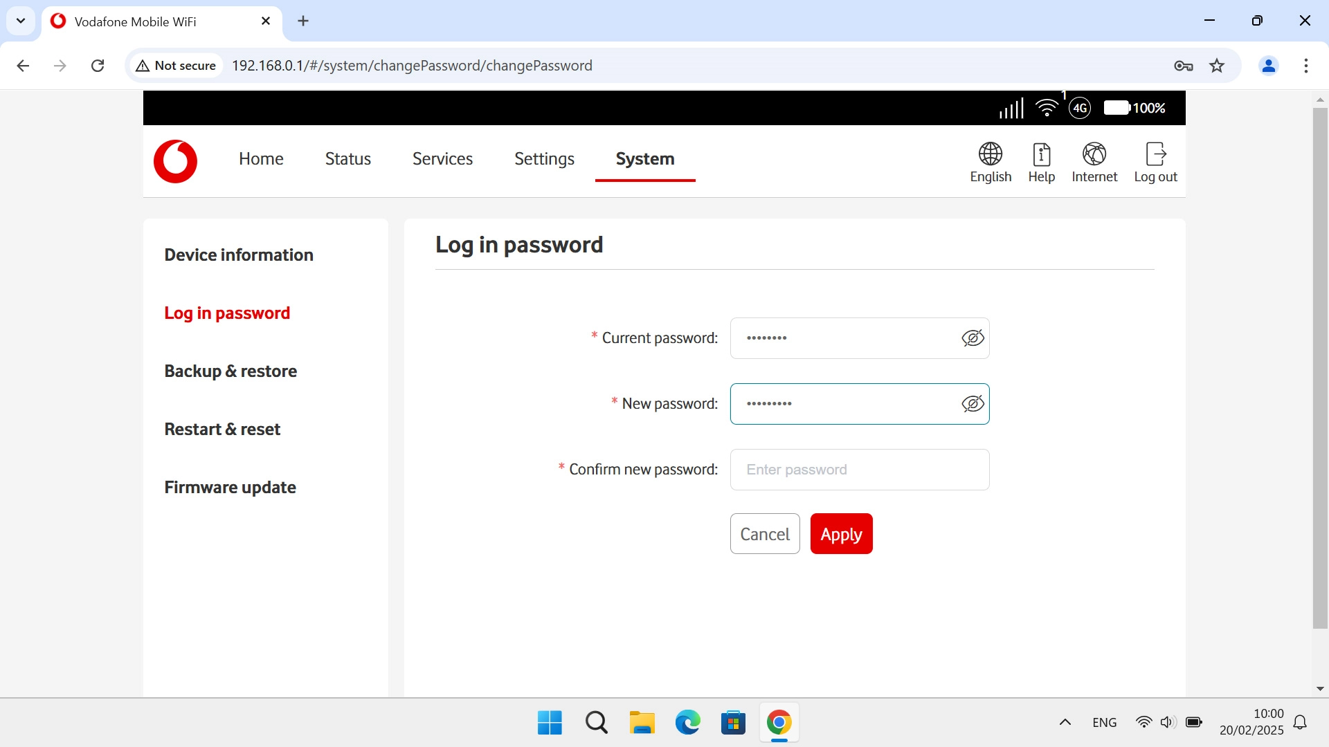
Task: Click the Cancel button
Action: coord(765,534)
